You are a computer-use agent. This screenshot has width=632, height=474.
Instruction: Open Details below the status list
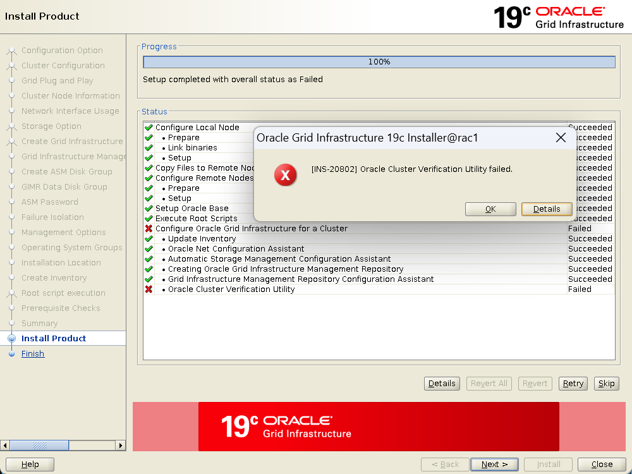441,384
